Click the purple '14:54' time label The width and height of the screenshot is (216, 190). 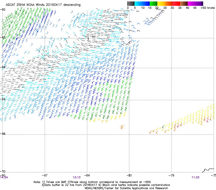[4, 177]
